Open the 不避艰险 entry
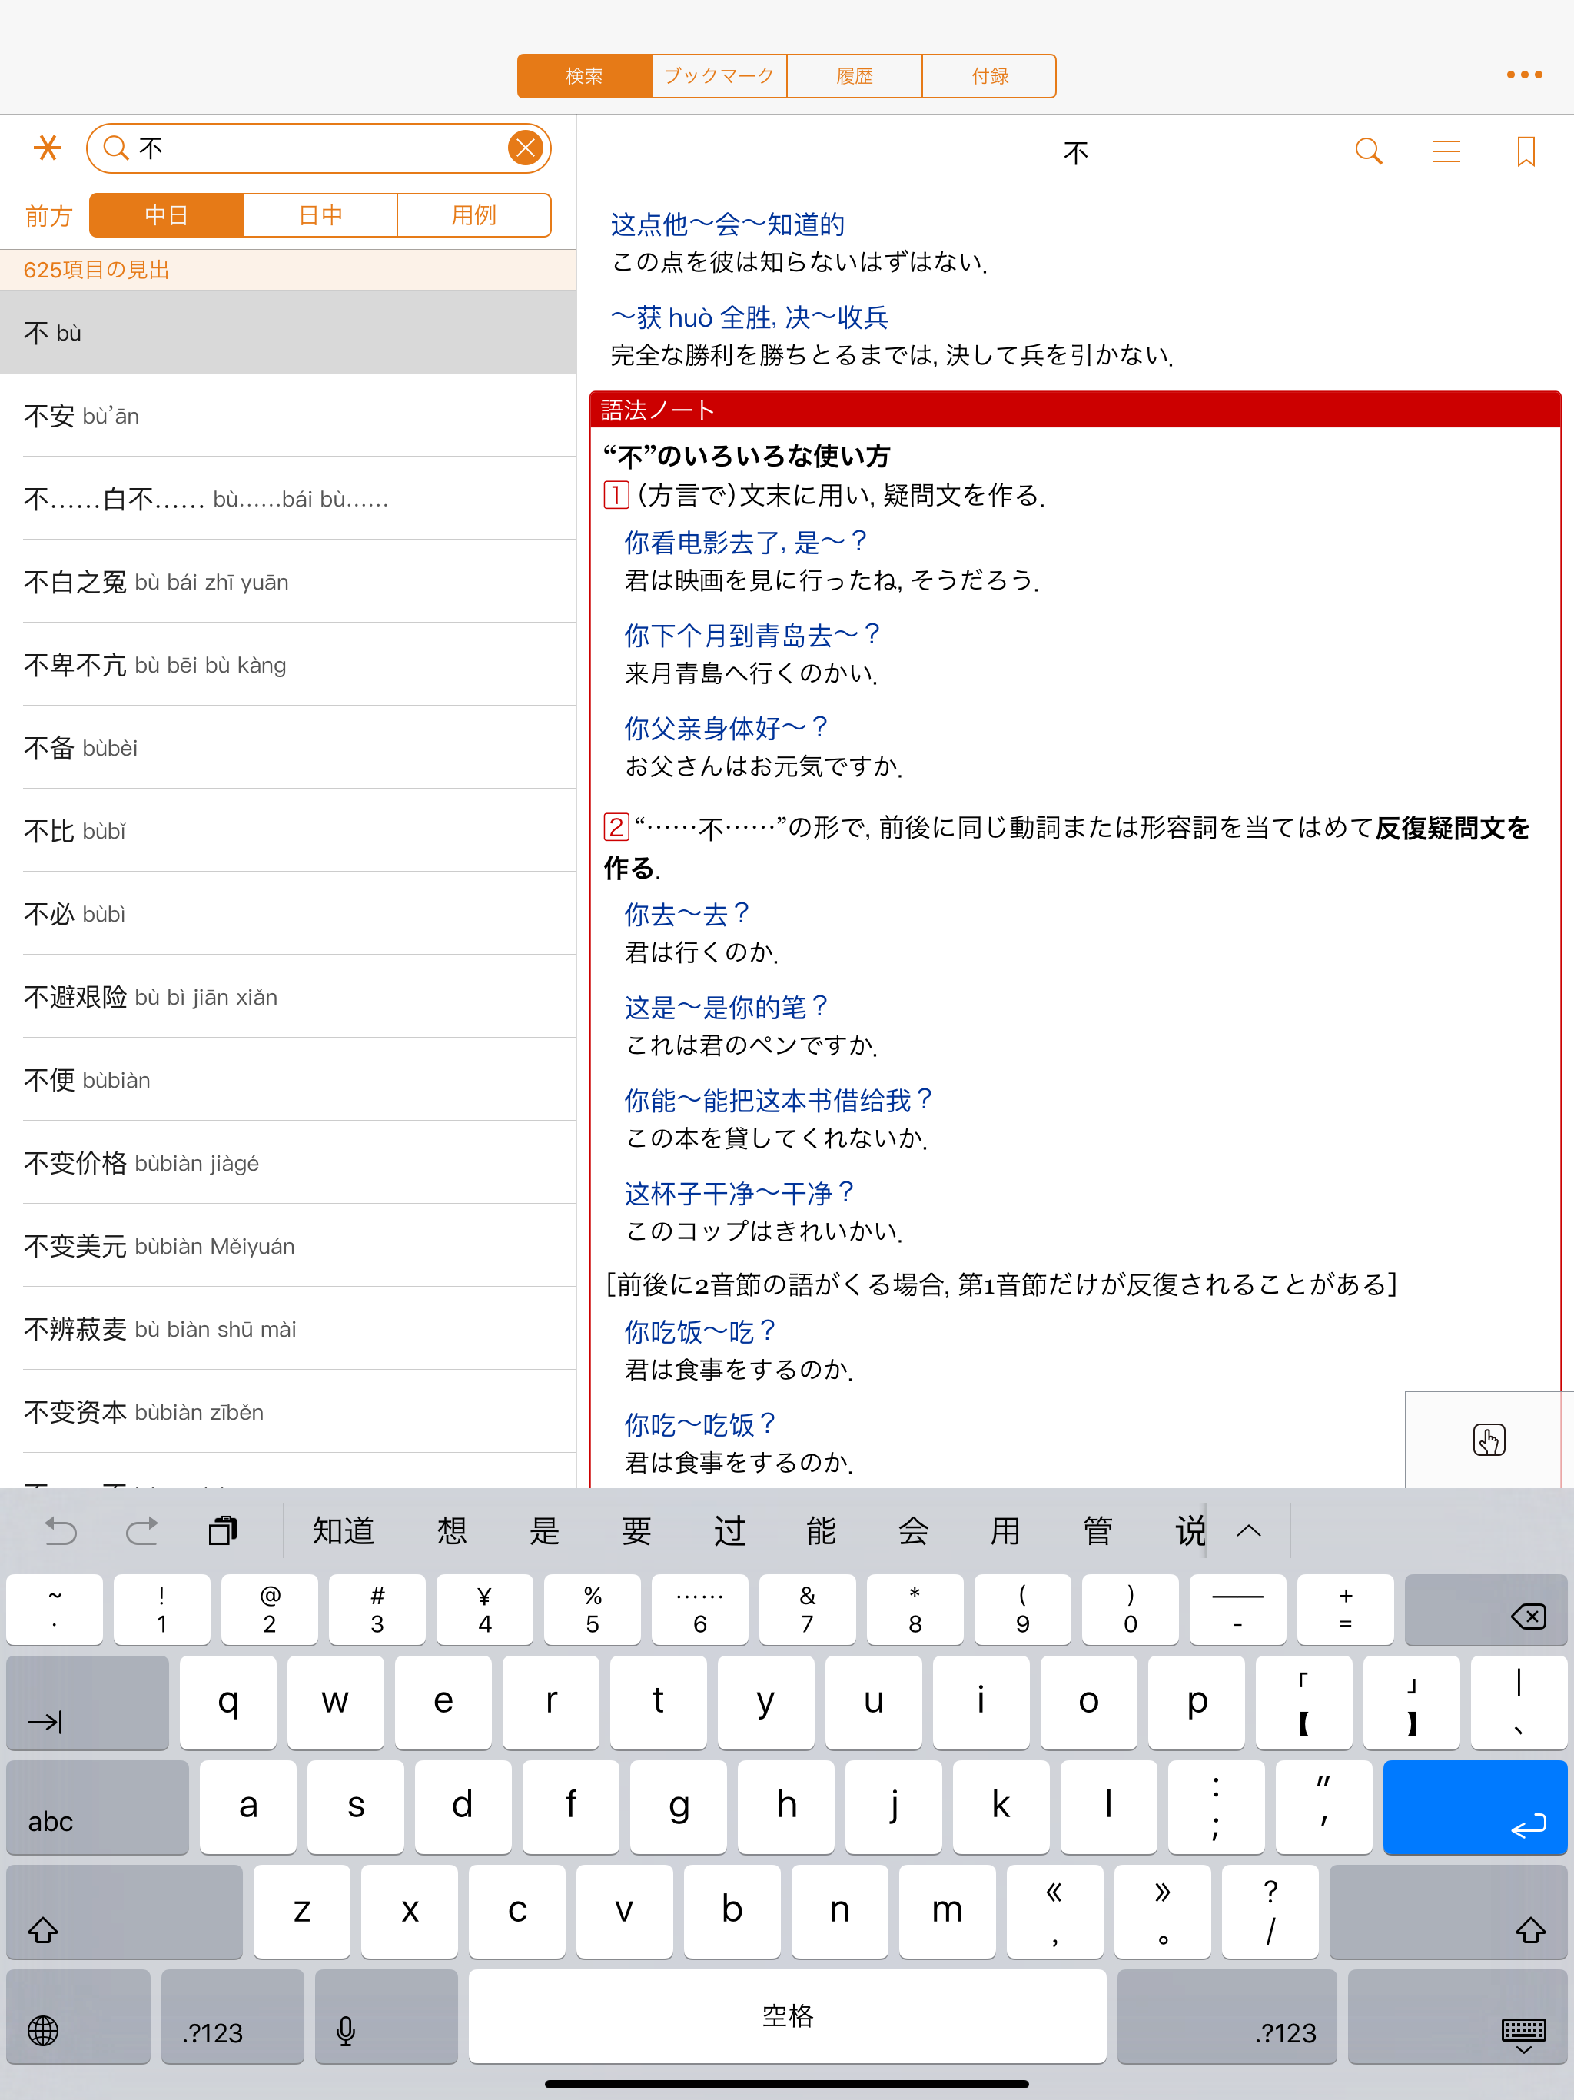 tap(287, 997)
